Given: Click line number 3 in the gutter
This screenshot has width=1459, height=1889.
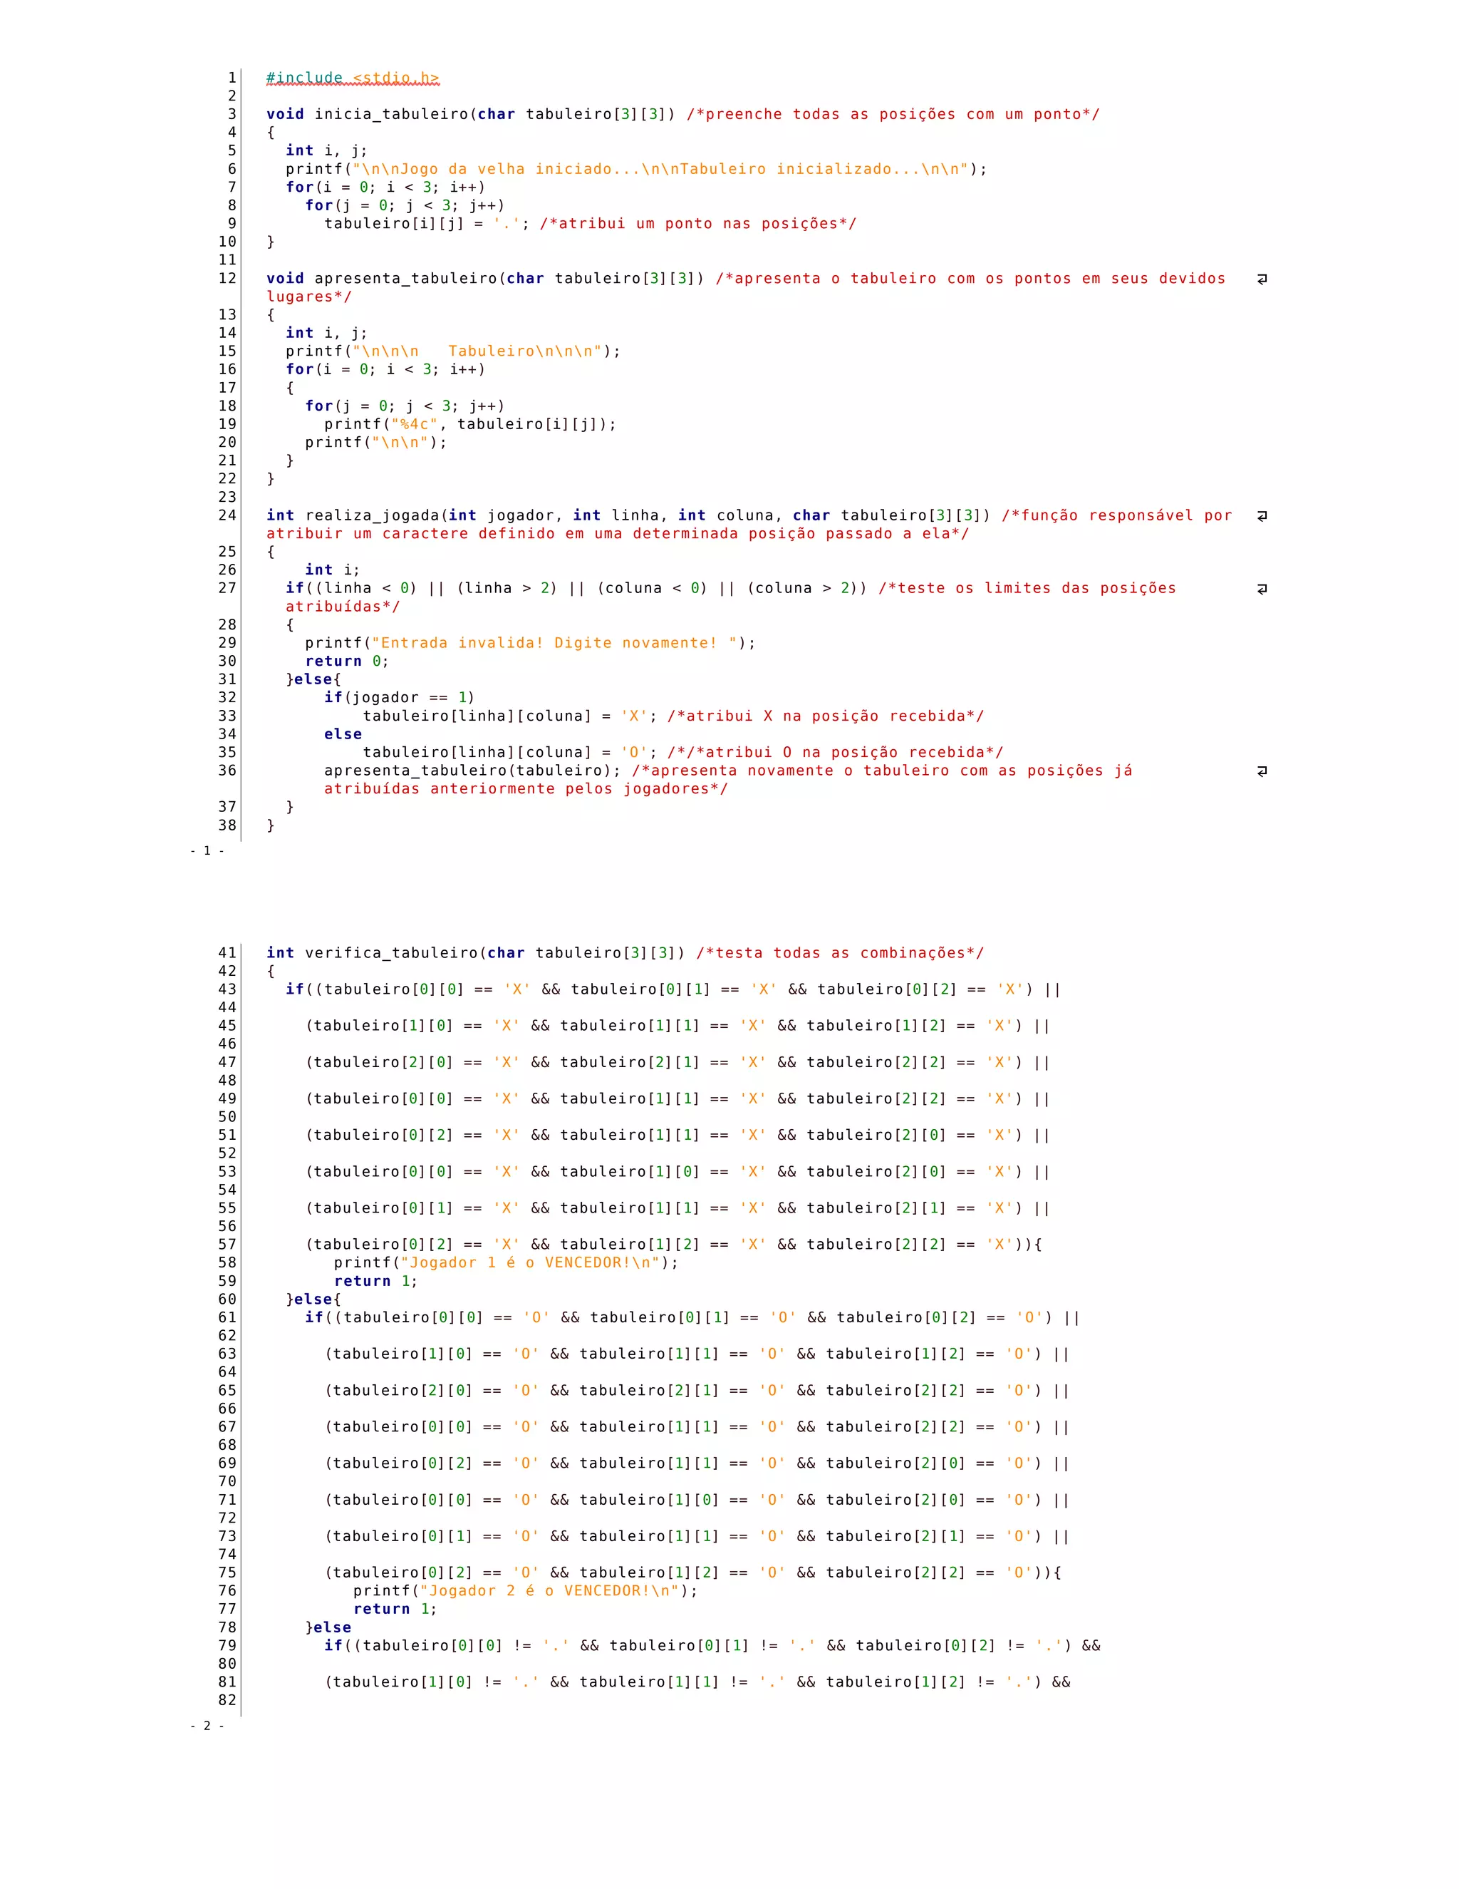Looking at the screenshot, I should (232, 114).
